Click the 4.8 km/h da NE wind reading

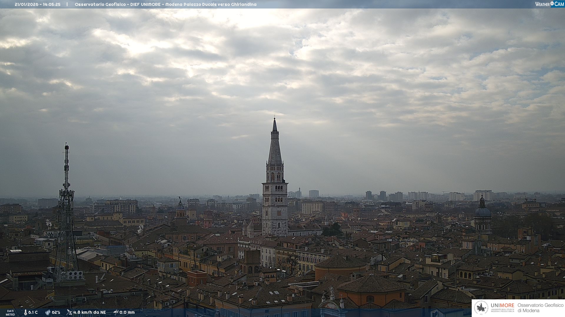tap(89, 312)
